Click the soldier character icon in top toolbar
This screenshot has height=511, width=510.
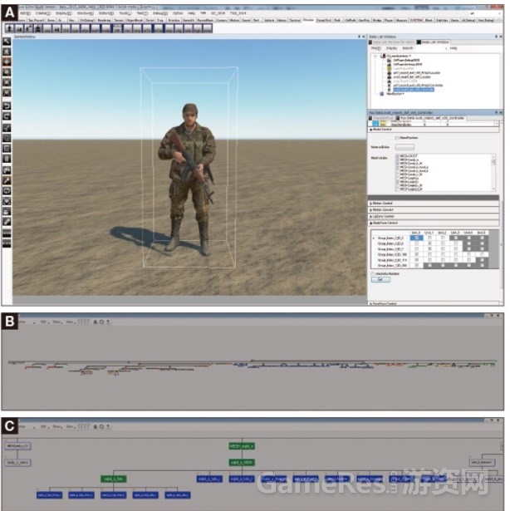[x=38, y=29]
